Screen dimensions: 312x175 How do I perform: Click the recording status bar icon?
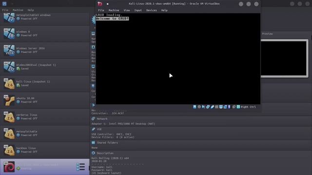point(225,107)
